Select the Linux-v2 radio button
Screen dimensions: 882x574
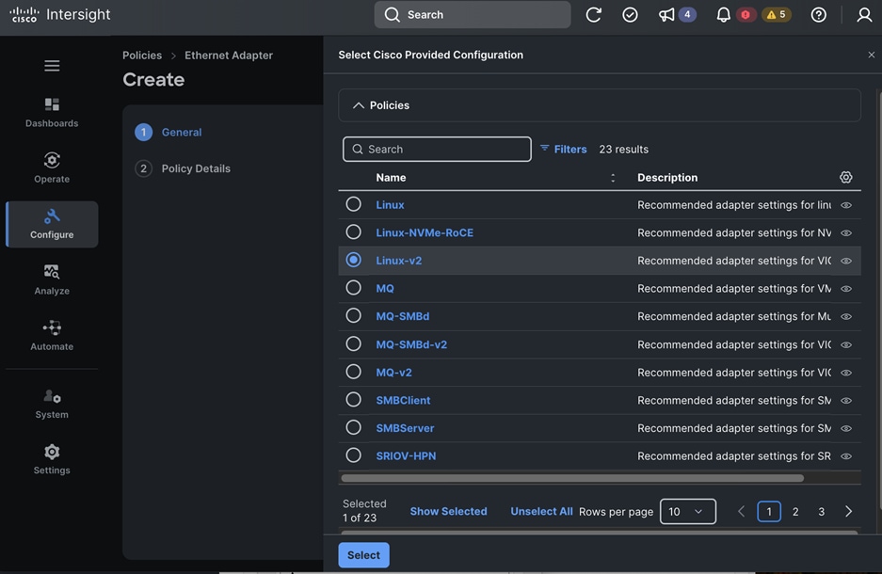(353, 260)
